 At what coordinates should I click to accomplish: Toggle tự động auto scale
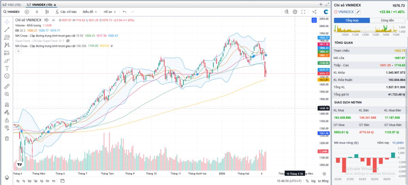pos(323,181)
